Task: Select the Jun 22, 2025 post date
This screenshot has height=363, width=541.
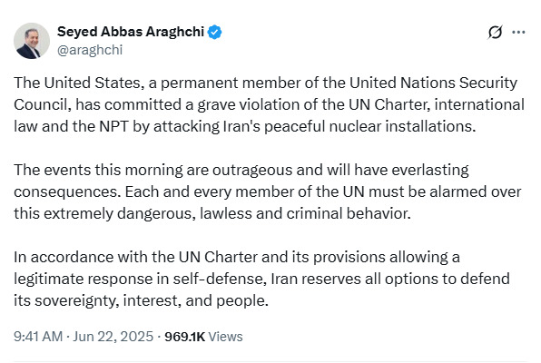Action: click(113, 337)
